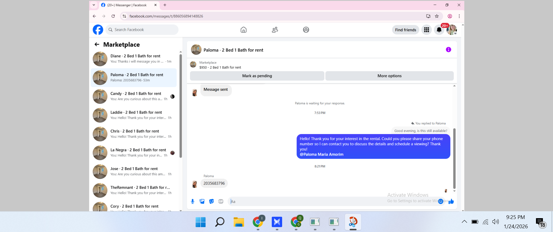
Task: Close the Messenger | Facebook tab
Action: (x=155, y=5)
